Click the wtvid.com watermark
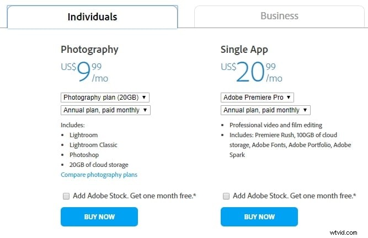Image resolution: width=368 pixels, height=238 pixels. point(343,232)
